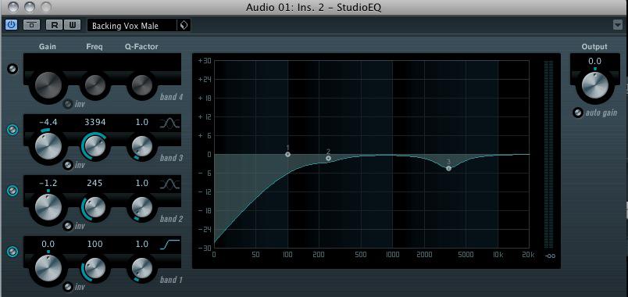Click the band 3 label

[x=171, y=158]
